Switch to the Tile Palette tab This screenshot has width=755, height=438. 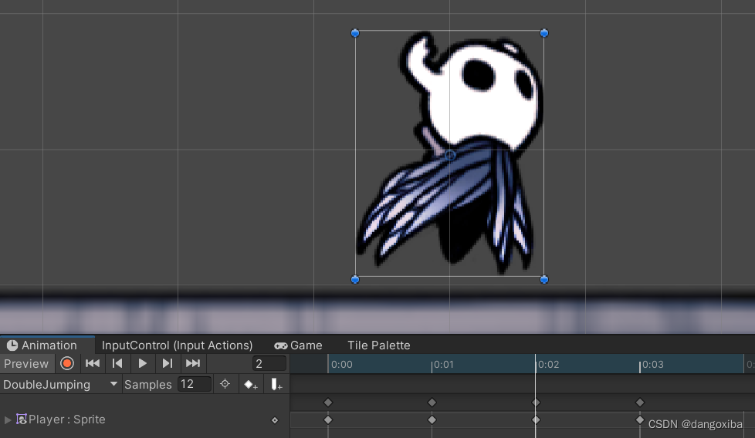tap(379, 345)
